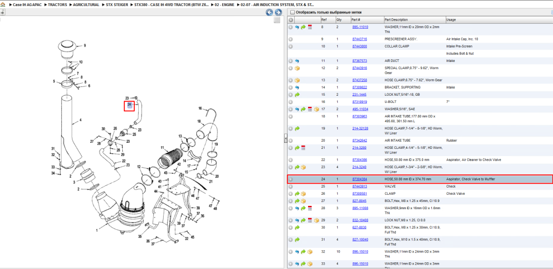553x269 pixels.
Task: Select callout 9 label in the diagram
Action: click(85, 45)
